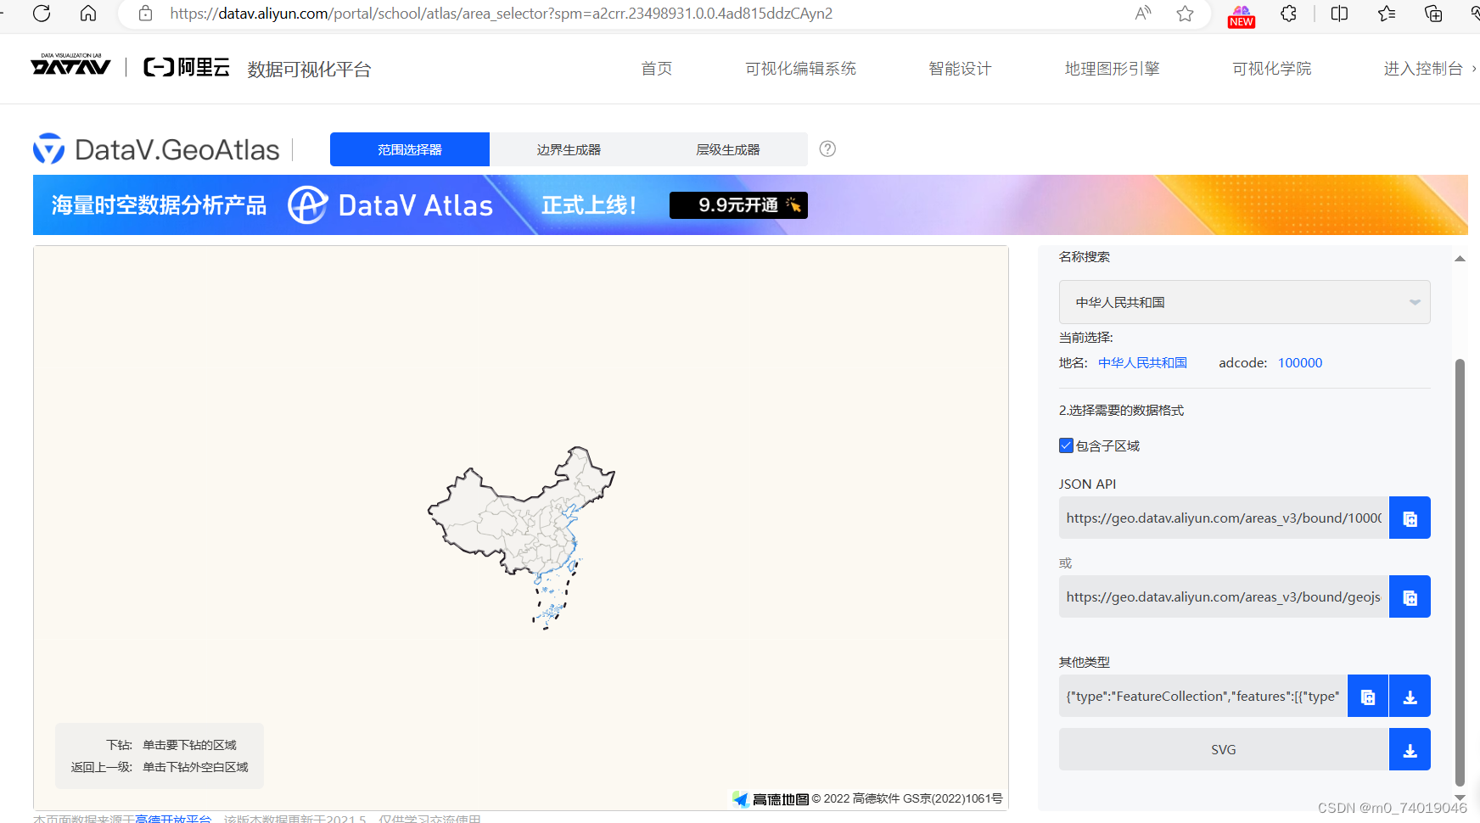Image resolution: width=1480 pixels, height=823 pixels.
Task: Download the FeatureCollection GeoJSON file
Action: click(x=1410, y=696)
